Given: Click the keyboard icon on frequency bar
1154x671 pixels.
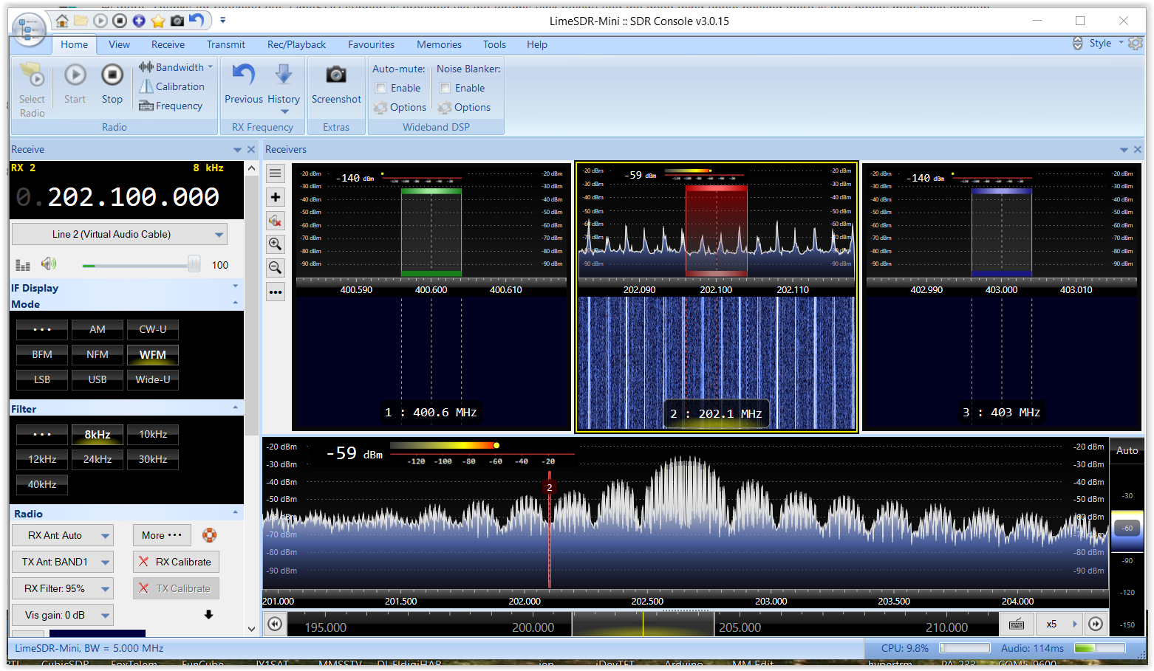Looking at the screenshot, I should (1017, 624).
